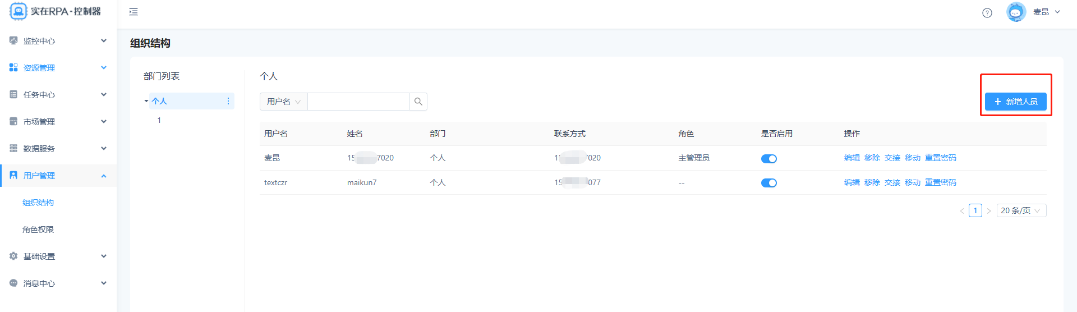This screenshot has height=312, width=1077.
Task: Open the 用户名 search field dropdown
Action: 284,102
